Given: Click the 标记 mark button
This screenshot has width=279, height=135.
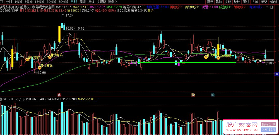Looking at the screenshot, I should click(264, 2).
